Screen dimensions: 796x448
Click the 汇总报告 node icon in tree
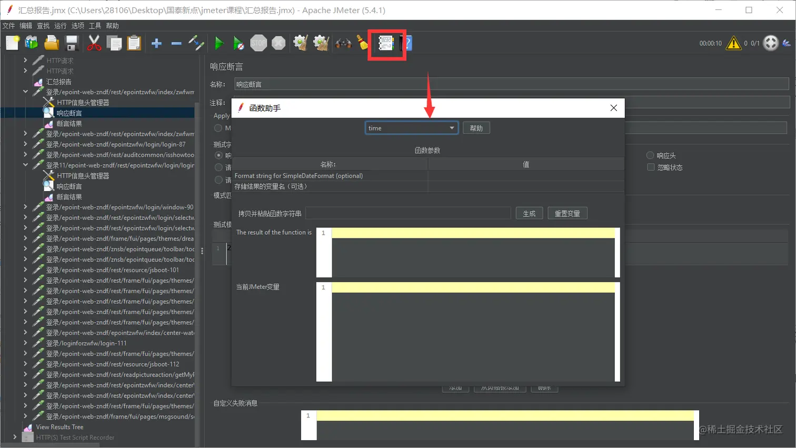pos(38,82)
